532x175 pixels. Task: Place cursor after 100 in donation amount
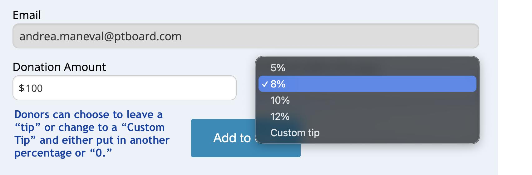point(43,88)
